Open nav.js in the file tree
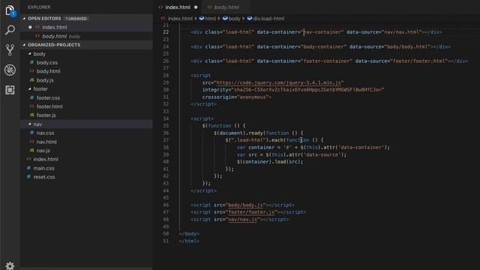480x270 pixels. tap(43, 151)
